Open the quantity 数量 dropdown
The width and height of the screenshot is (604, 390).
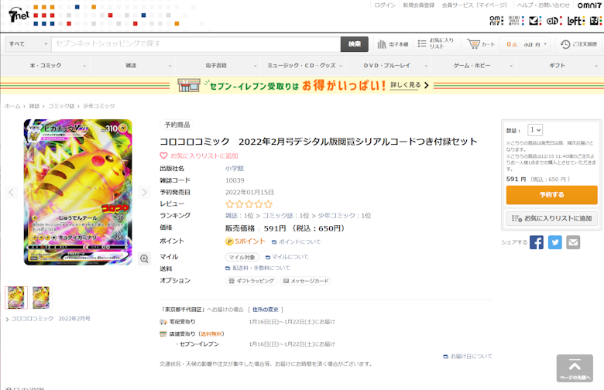(x=535, y=130)
